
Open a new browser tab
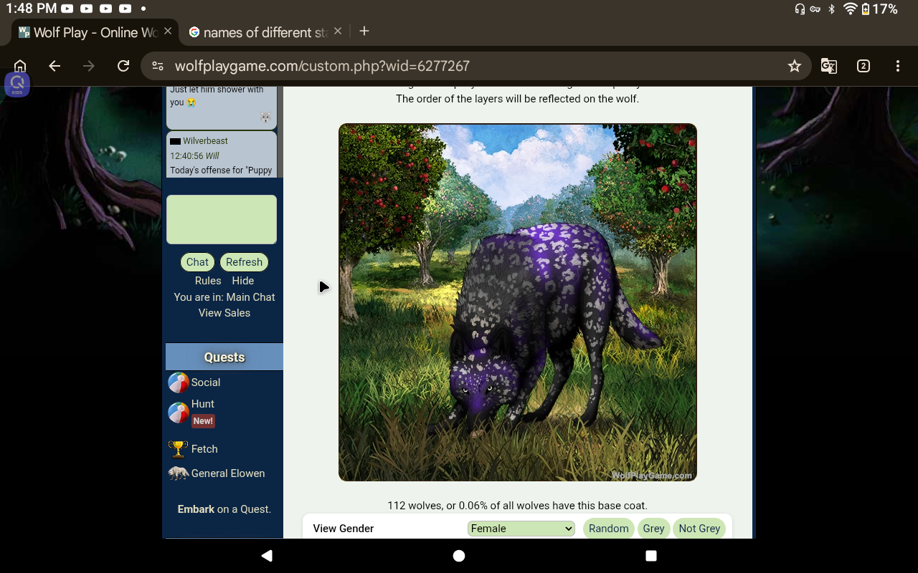point(364,31)
